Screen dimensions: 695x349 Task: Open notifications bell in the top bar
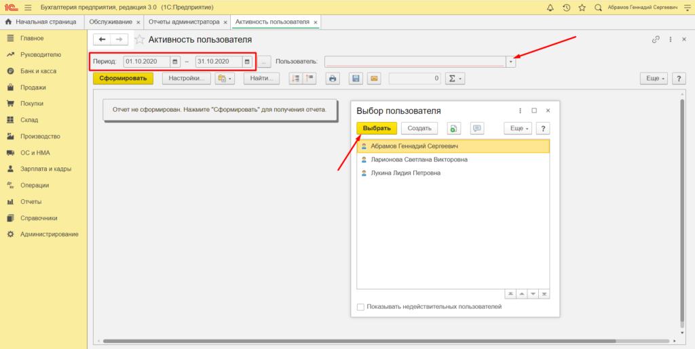tap(550, 7)
